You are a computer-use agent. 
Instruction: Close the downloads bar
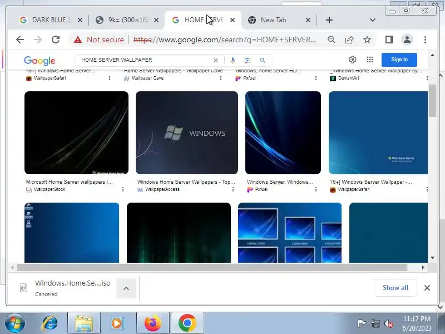[x=427, y=288]
